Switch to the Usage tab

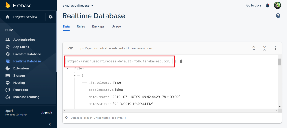(116, 26)
